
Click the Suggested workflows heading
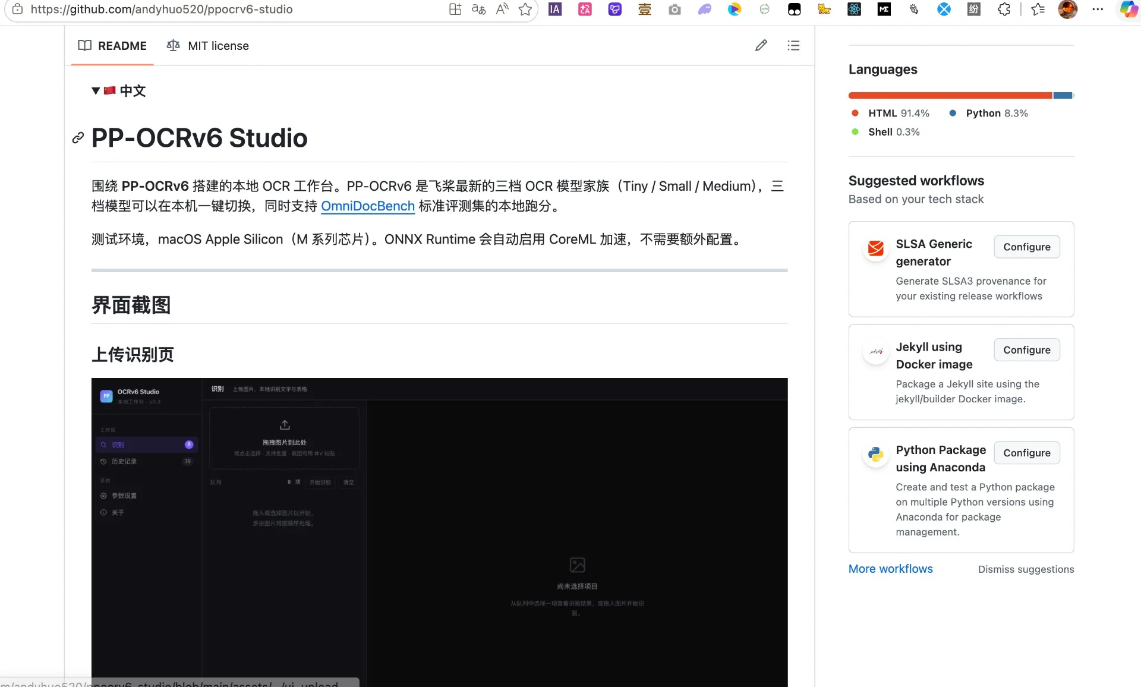click(916, 181)
